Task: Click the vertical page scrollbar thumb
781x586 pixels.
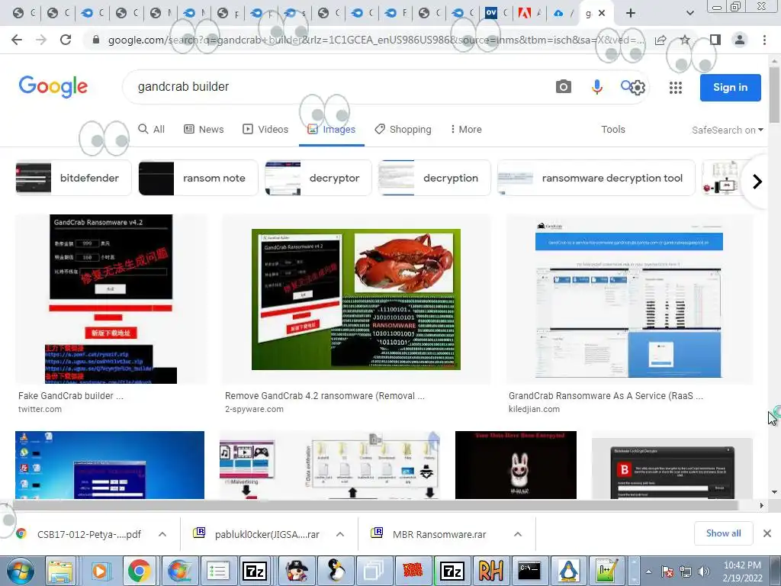Action: point(774,95)
